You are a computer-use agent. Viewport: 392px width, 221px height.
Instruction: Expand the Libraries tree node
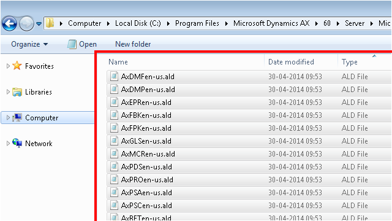8,91
